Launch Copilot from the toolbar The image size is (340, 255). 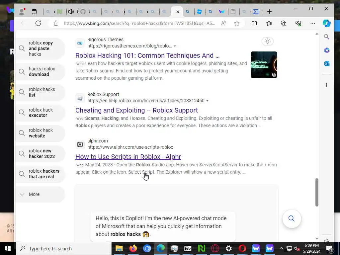point(327,23)
